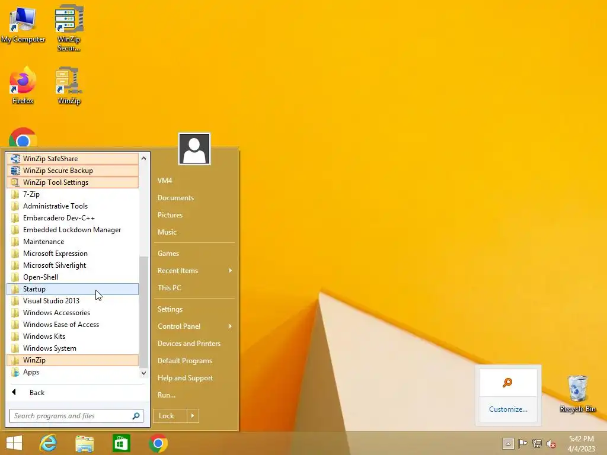Open the Windows Accessories folder
Image resolution: width=607 pixels, height=455 pixels.
point(72,313)
